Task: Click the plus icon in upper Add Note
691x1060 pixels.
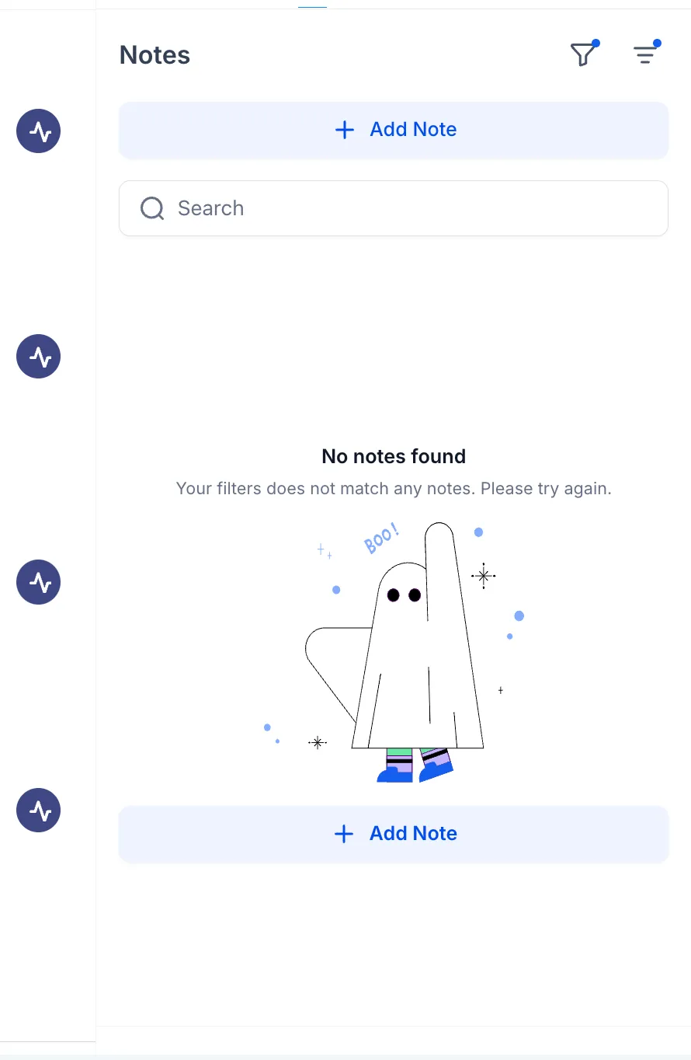Action: (x=344, y=130)
